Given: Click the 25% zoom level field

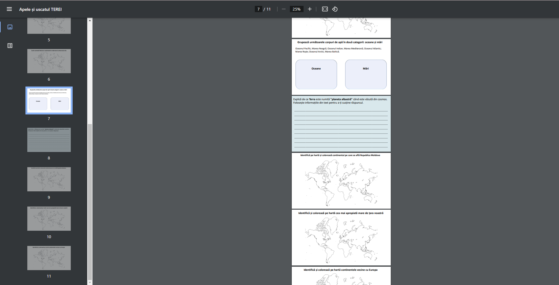Looking at the screenshot, I should point(296,9).
